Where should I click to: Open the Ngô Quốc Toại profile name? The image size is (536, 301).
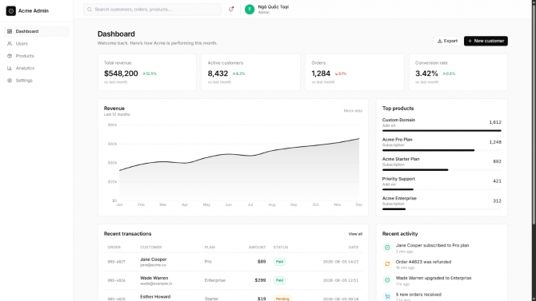pos(273,7)
